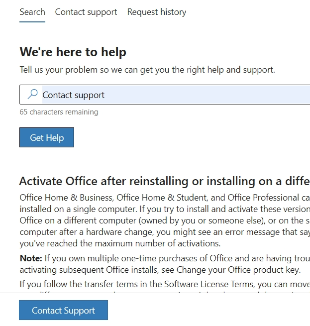Click the "We're here to help" heading
This screenshot has width=310, height=326.
tap(73, 52)
